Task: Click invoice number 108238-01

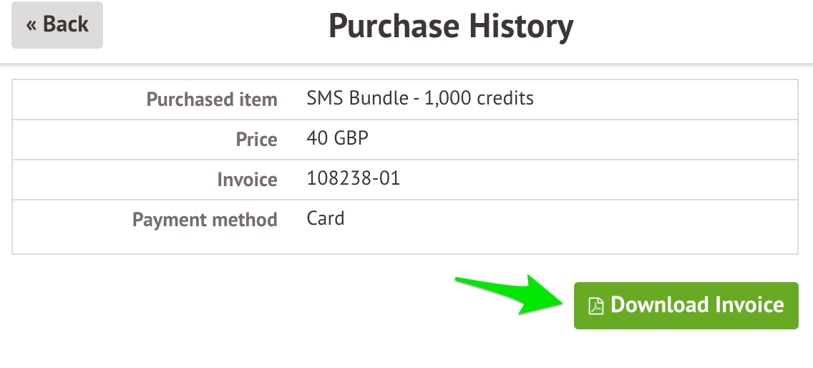Action: tap(353, 178)
